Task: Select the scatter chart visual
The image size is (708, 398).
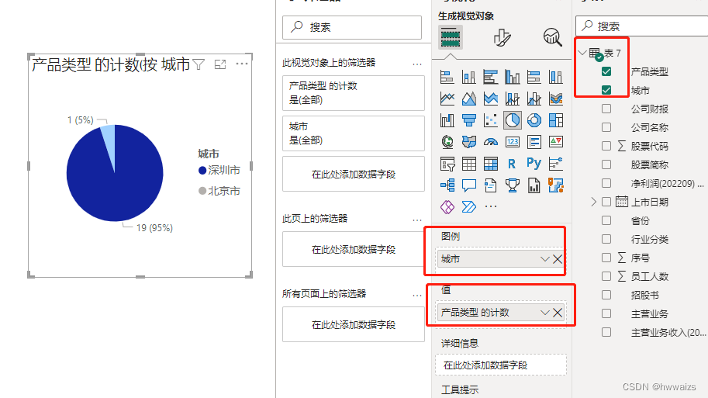Action: (490, 120)
